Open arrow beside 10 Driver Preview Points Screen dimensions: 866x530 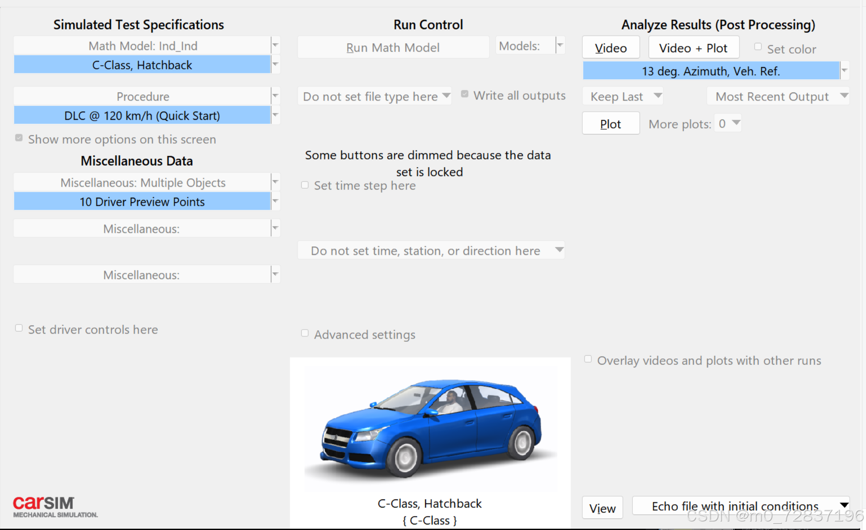(x=275, y=201)
